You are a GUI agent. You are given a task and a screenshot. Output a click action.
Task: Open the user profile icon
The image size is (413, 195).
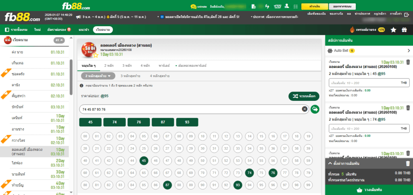(x=287, y=6)
